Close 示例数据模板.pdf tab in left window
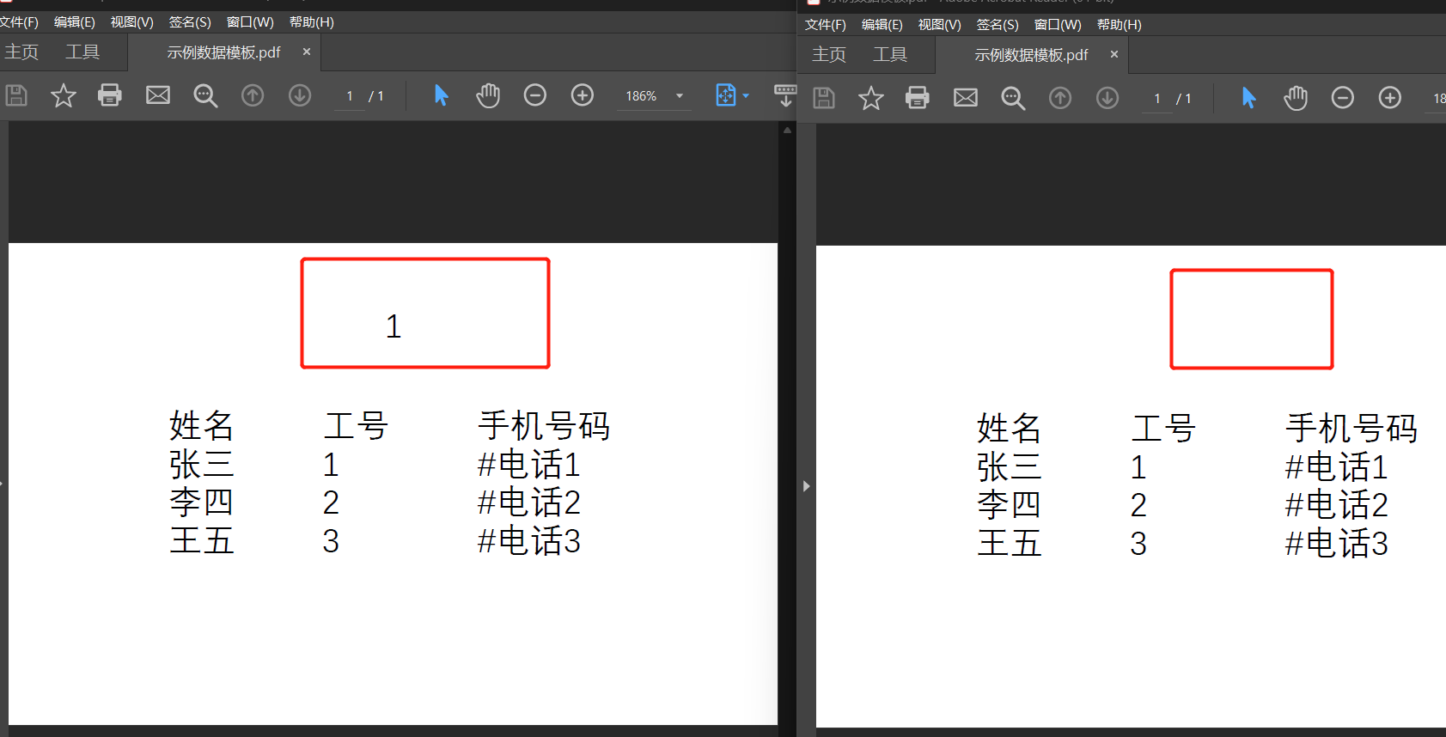The width and height of the screenshot is (1446, 737). coord(307,52)
